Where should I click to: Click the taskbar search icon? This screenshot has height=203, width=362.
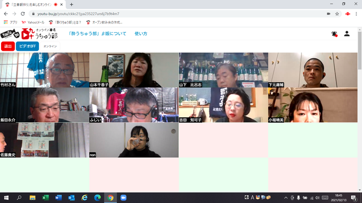19,198
